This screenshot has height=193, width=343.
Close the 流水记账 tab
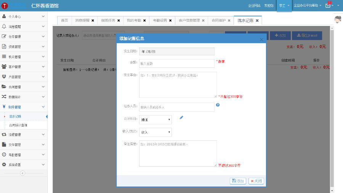click(x=257, y=21)
